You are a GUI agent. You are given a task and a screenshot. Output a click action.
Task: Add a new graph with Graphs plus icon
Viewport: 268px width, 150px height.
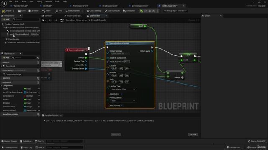click(x=38, y=62)
